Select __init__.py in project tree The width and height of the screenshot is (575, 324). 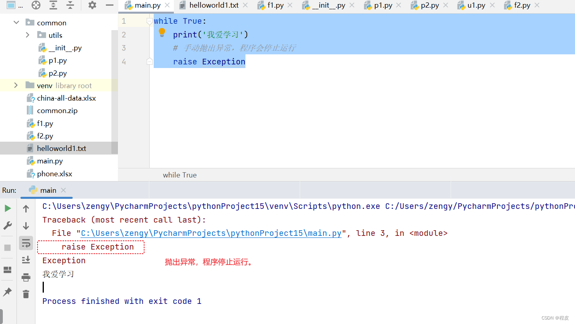(x=60, y=48)
